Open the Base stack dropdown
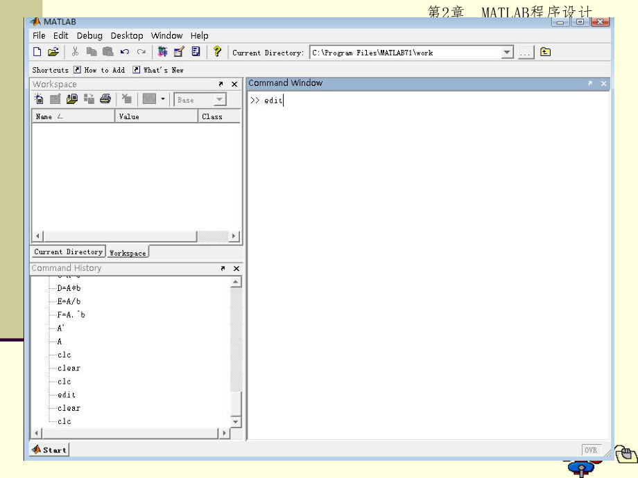Viewport: 638px width, 478px height. [219, 100]
